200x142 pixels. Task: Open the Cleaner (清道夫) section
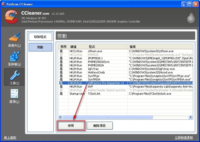coord(14,40)
